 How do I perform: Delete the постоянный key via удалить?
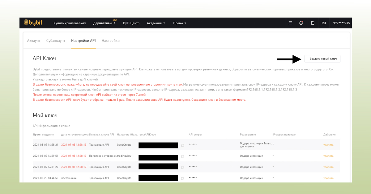tap(328, 178)
